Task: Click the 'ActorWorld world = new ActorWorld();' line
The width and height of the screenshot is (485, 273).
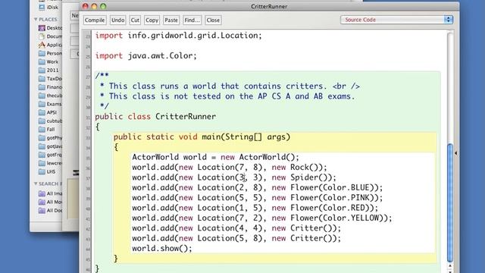Action: (215, 157)
